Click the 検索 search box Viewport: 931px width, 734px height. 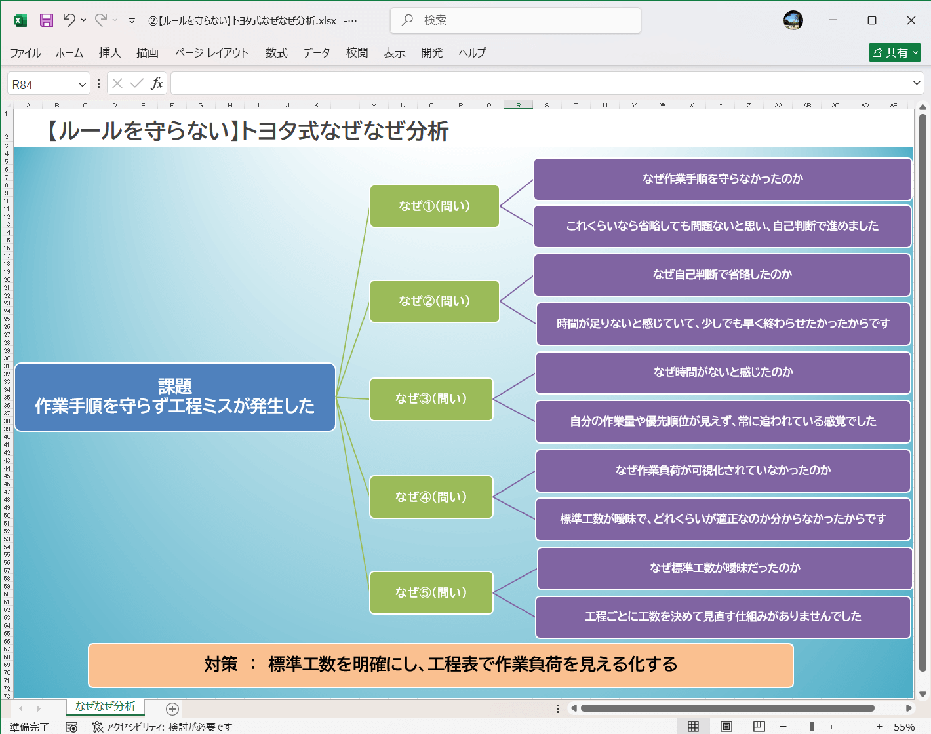[515, 20]
